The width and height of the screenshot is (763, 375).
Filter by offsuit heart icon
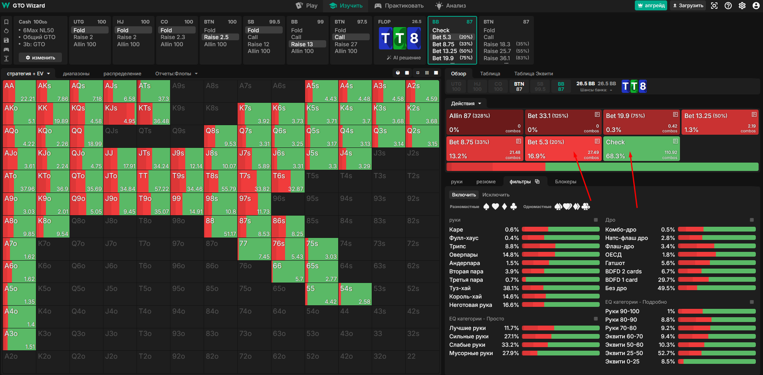tap(495, 206)
